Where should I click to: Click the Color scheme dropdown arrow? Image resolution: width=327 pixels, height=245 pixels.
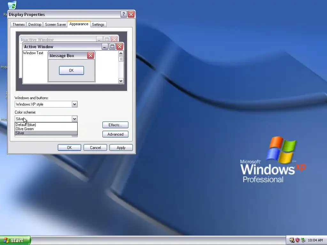coord(74,119)
